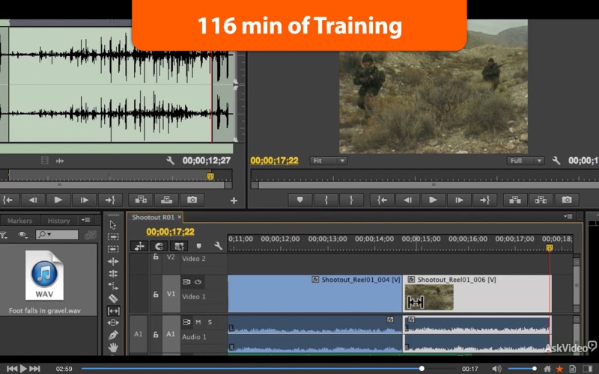The width and height of the screenshot is (599, 374).
Task: Select the Hand tool
Action: point(113,347)
